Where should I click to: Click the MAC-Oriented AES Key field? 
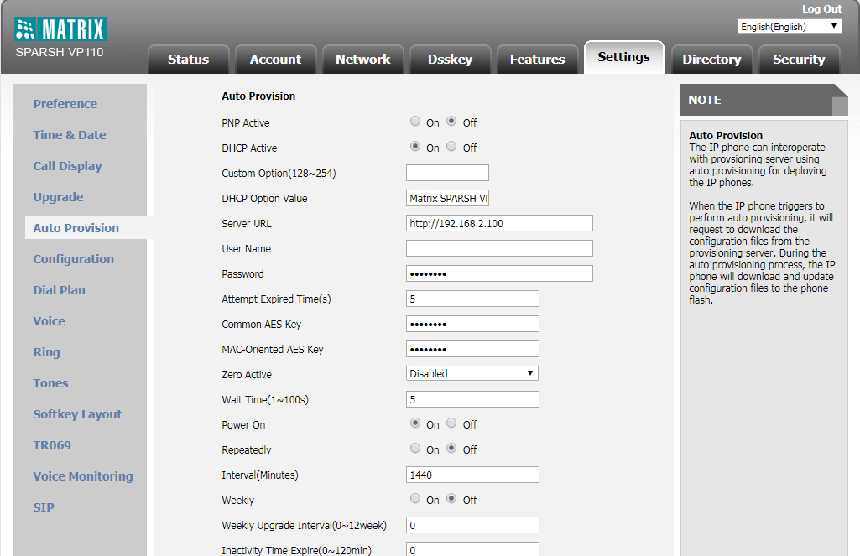[x=472, y=349]
